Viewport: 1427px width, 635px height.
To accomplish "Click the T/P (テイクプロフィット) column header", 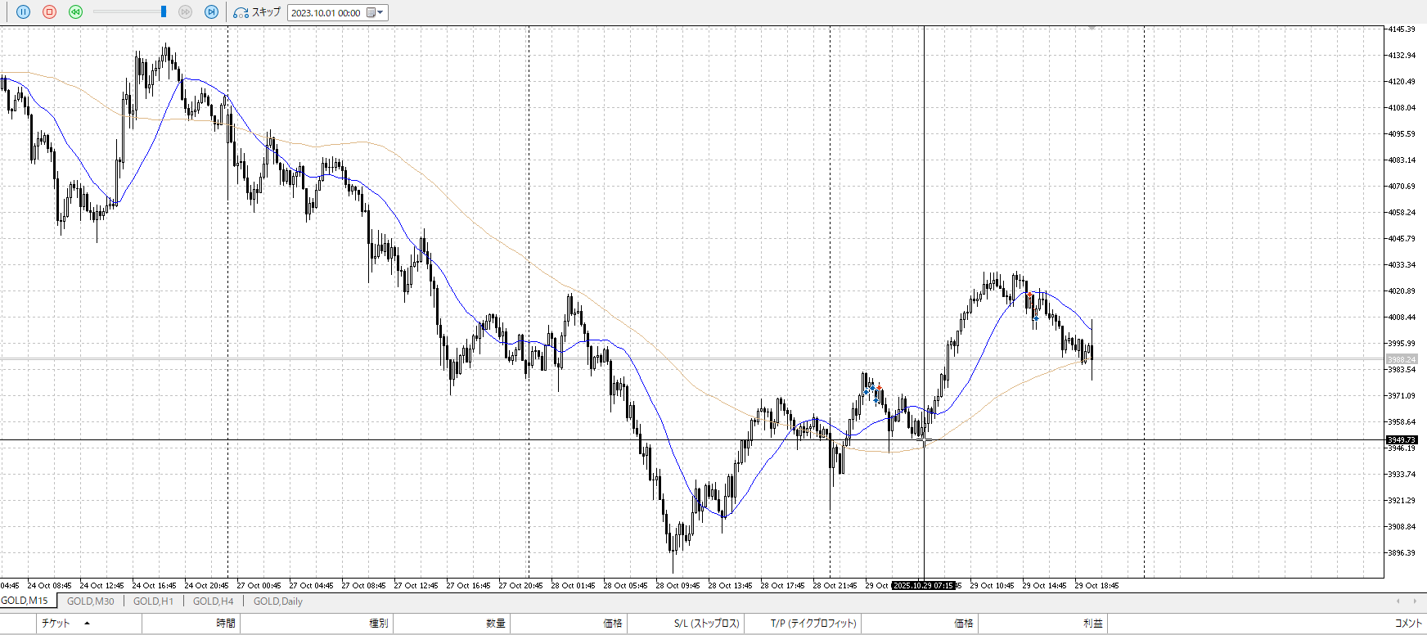I will [813, 624].
